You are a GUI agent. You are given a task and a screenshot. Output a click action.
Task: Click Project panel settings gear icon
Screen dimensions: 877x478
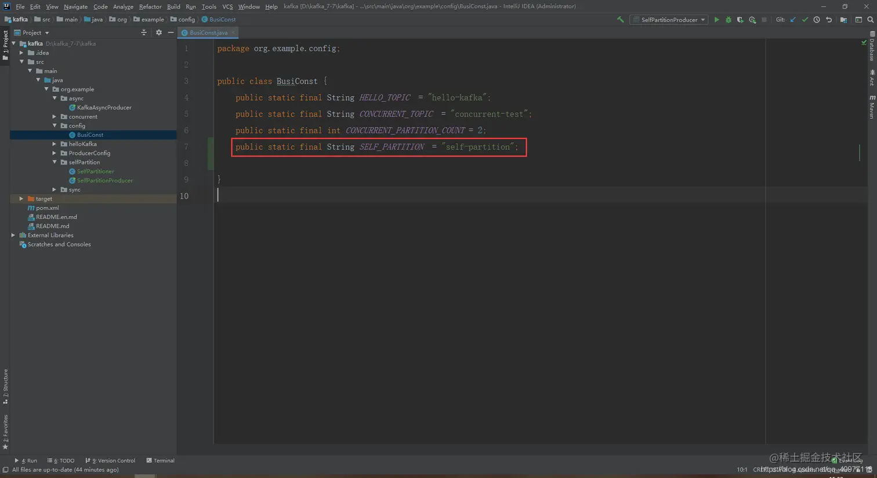[159, 32]
